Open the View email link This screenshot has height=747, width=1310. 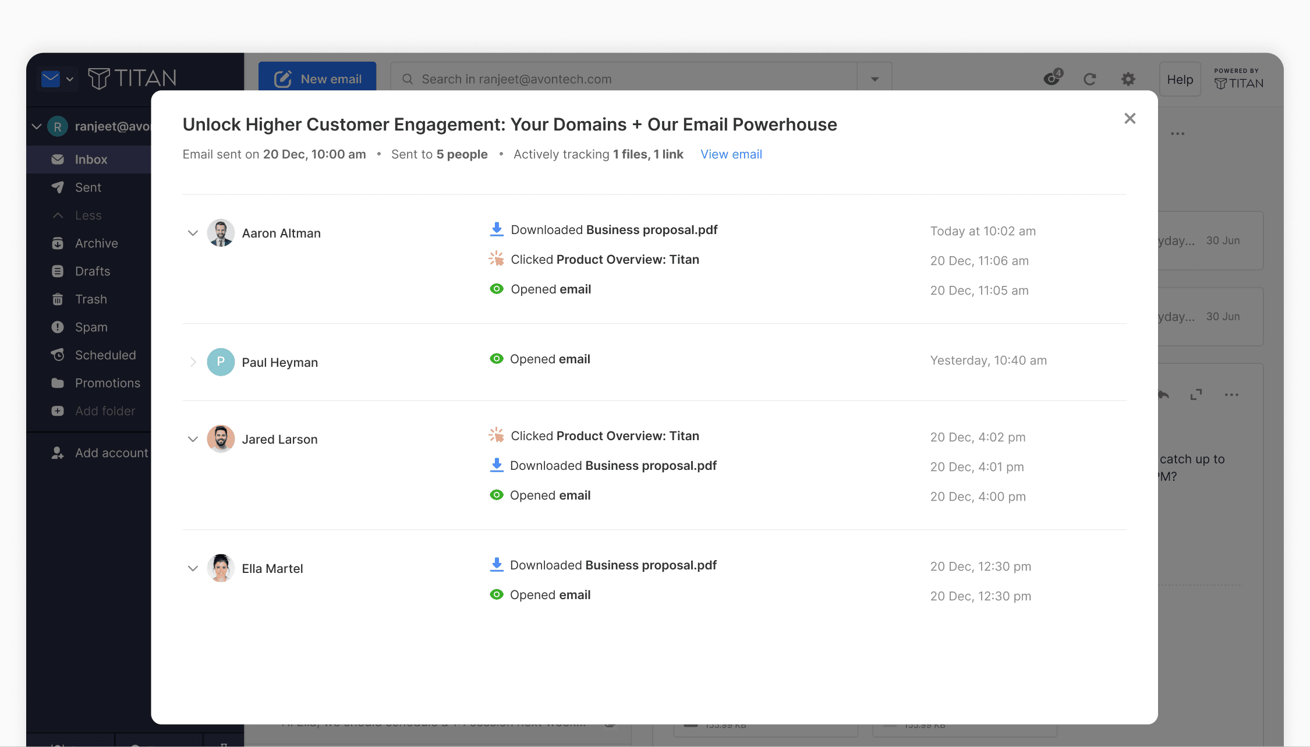point(731,154)
